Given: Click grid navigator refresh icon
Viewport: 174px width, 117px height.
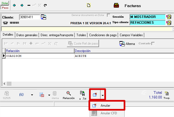Looking at the screenshot, I should pyautogui.click(x=56, y=44).
